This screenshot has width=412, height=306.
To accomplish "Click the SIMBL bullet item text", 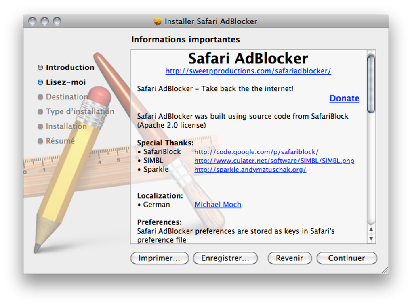I will 153,161.
